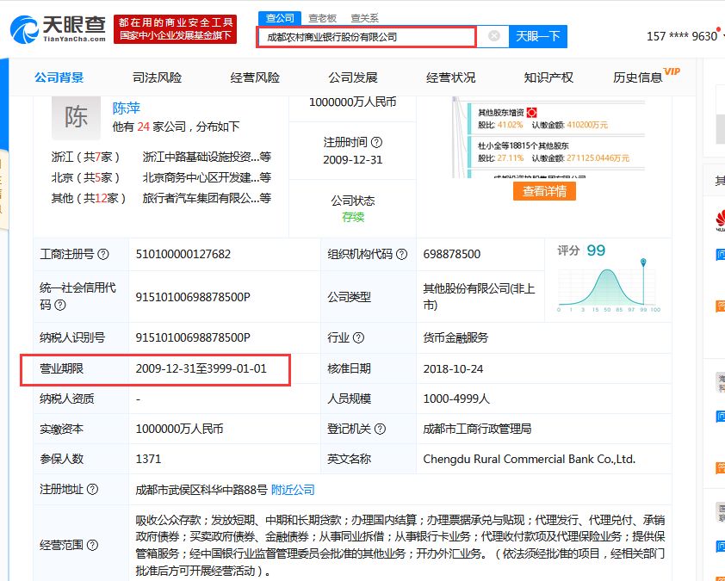725x581 pixels.
Task: Click the 其他股东增资 shareholder entry
Action: [556, 118]
